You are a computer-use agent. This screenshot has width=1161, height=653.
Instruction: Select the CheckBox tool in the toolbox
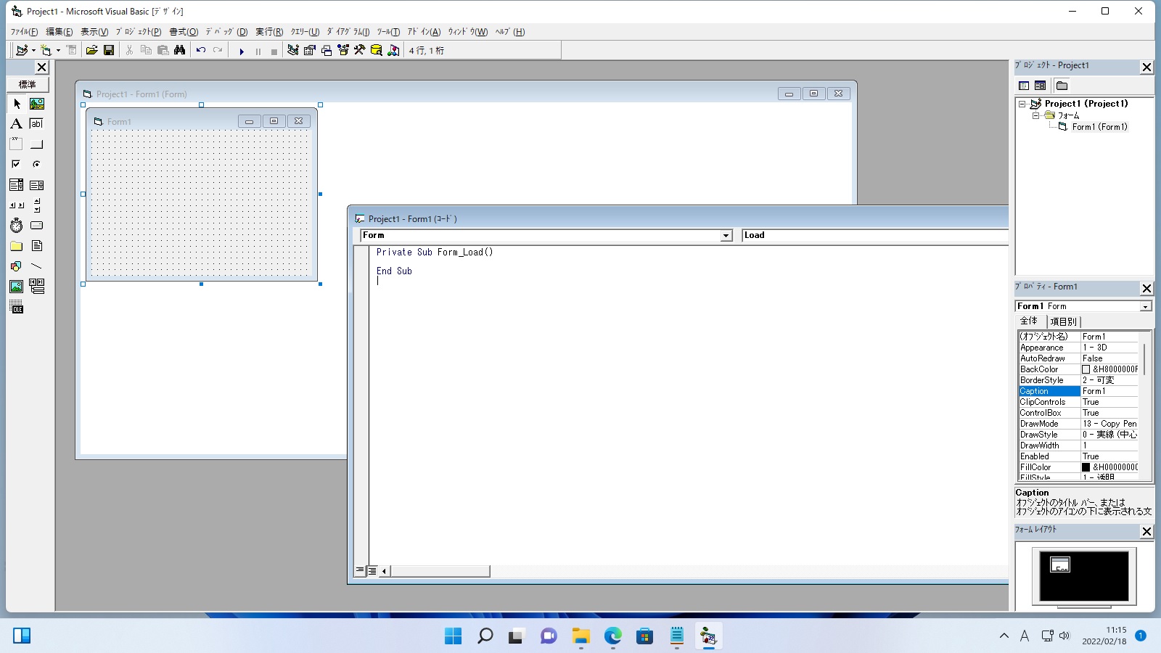tap(17, 165)
